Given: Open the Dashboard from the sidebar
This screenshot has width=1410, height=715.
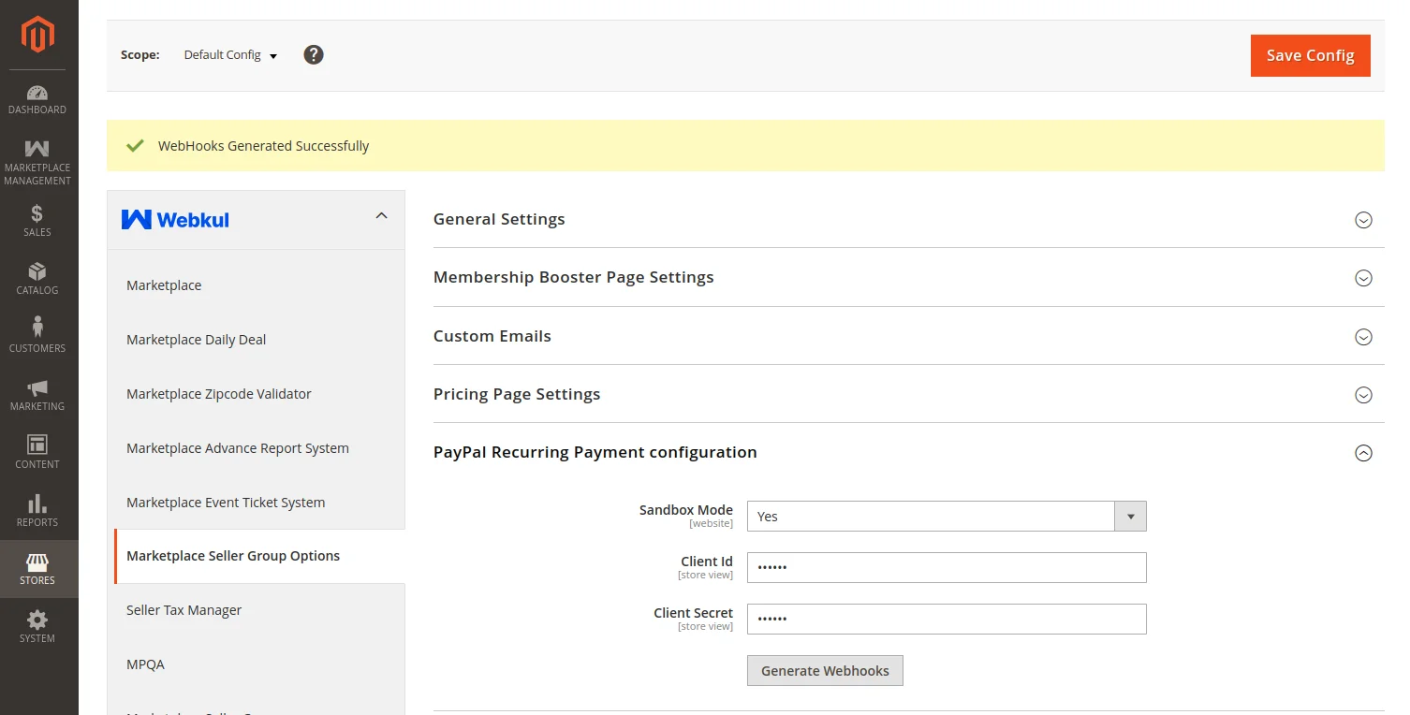Looking at the screenshot, I should (x=37, y=99).
